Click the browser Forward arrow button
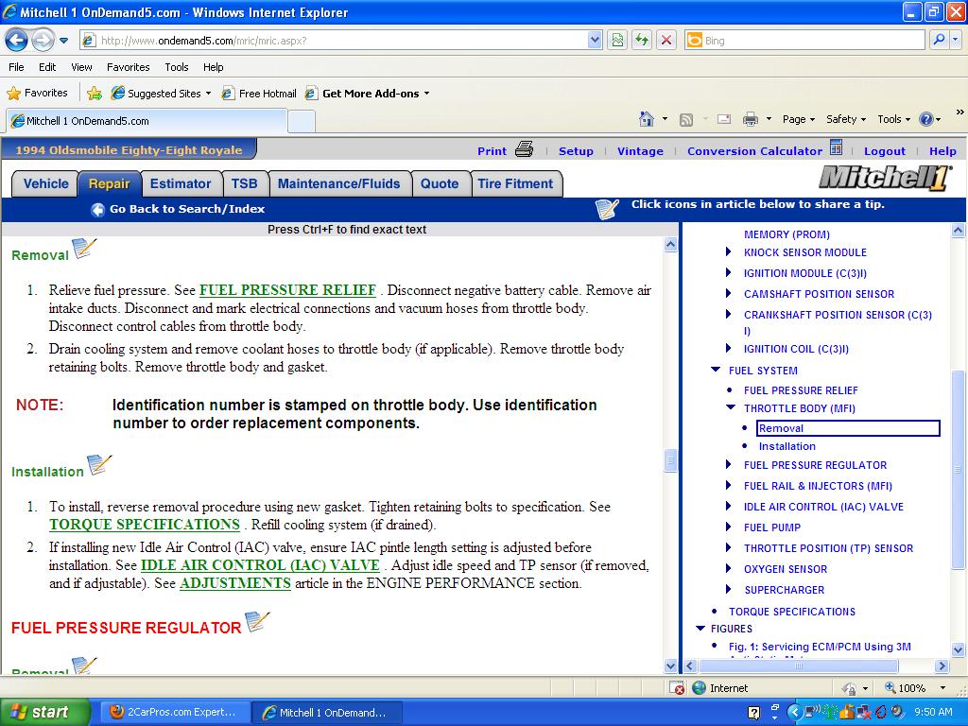The width and height of the screenshot is (968, 726). tap(42, 41)
